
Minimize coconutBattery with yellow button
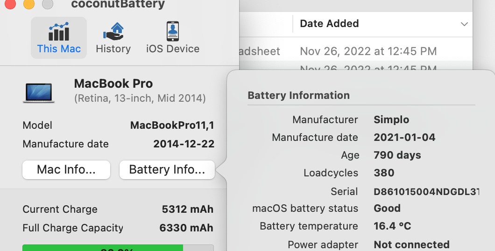pyautogui.click(x=29, y=4)
